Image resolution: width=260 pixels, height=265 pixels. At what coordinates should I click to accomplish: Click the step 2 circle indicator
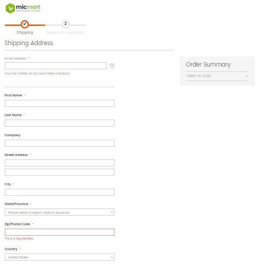pos(65,24)
